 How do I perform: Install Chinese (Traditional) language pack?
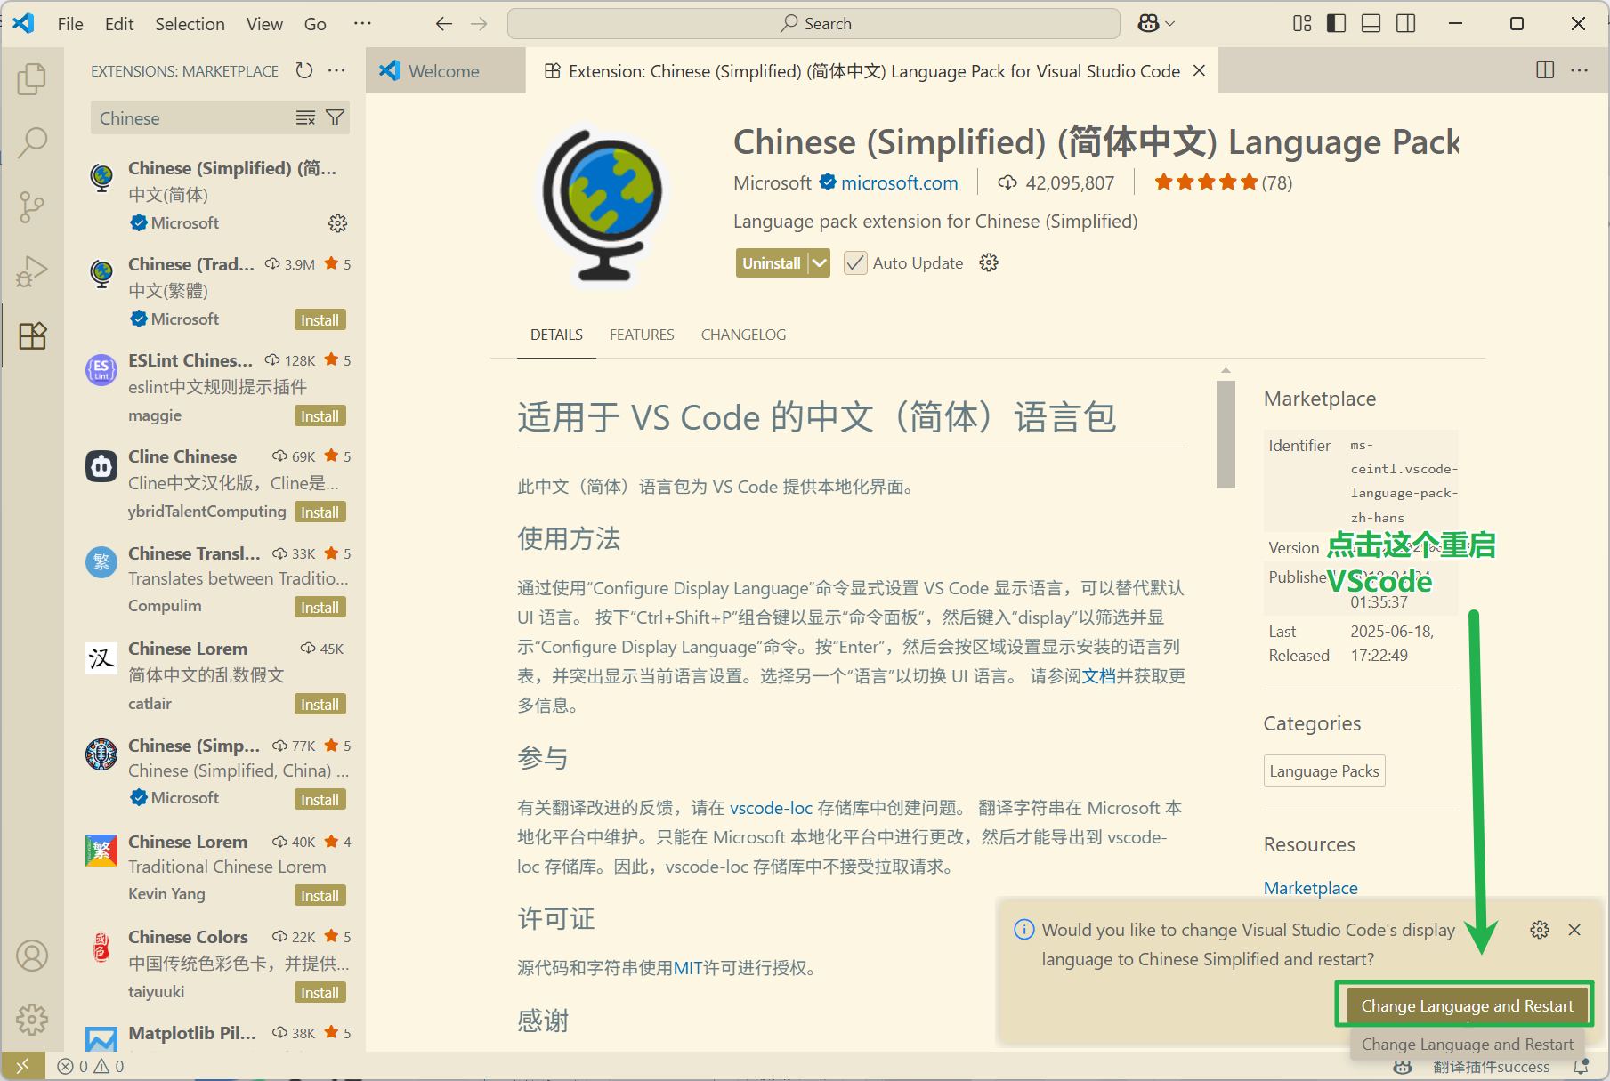pos(320,320)
